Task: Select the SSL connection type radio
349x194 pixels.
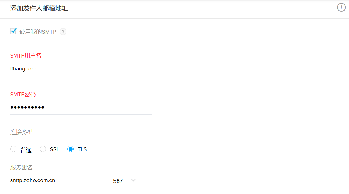Action: 43,149
